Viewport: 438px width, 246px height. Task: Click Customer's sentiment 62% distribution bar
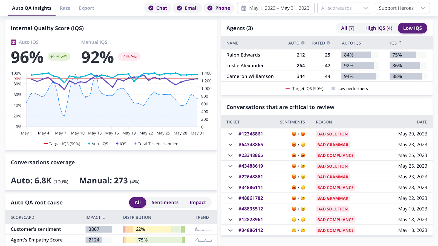tap(154, 229)
